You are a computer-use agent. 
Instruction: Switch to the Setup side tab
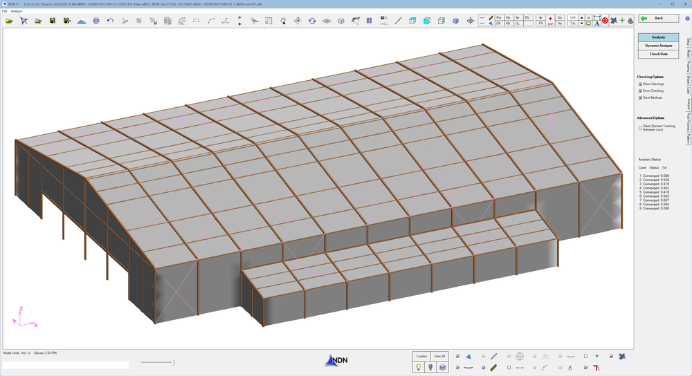tap(688, 42)
